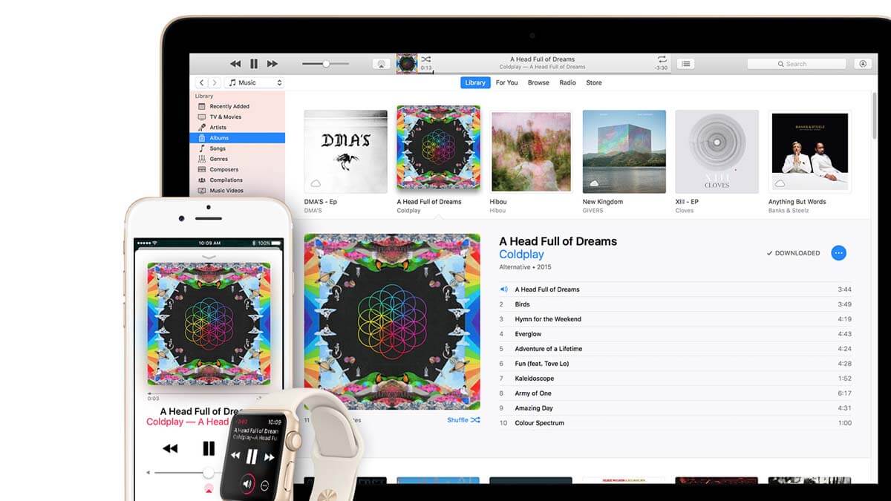Image resolution: width=891 pixels, height=501 pixels.
Task: Click cloud download icon on New Kingdom cover
Action: click(594, 183)
